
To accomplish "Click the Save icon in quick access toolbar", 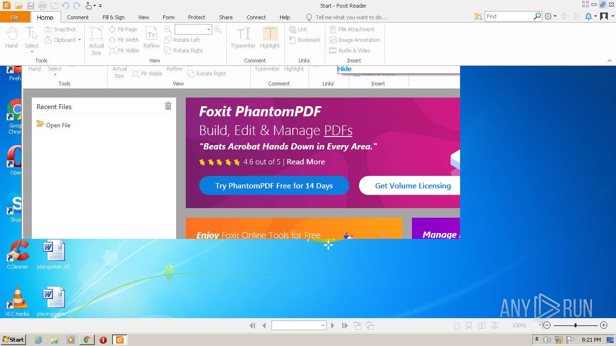I will pos(30,6).
